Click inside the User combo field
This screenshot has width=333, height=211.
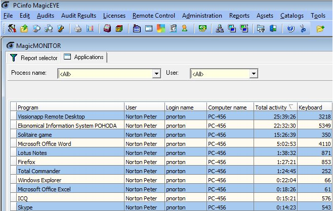click(x=220, y=74)
